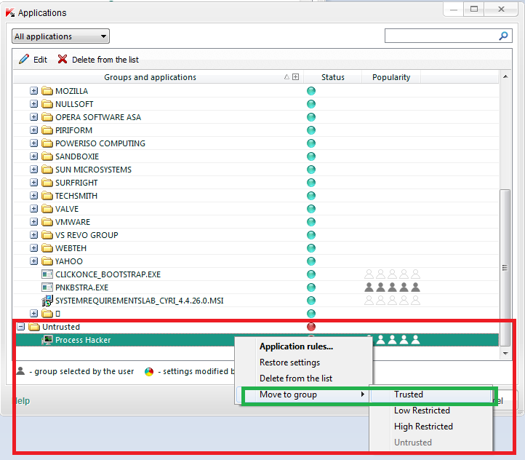
Task: Click the vertical scrollbar thumb
Action: (x=505, y=268)
